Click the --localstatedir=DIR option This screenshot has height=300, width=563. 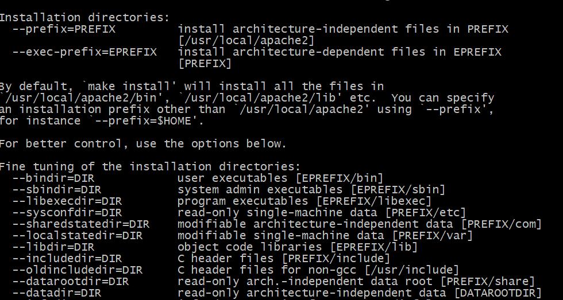click(x=78, y=236)
